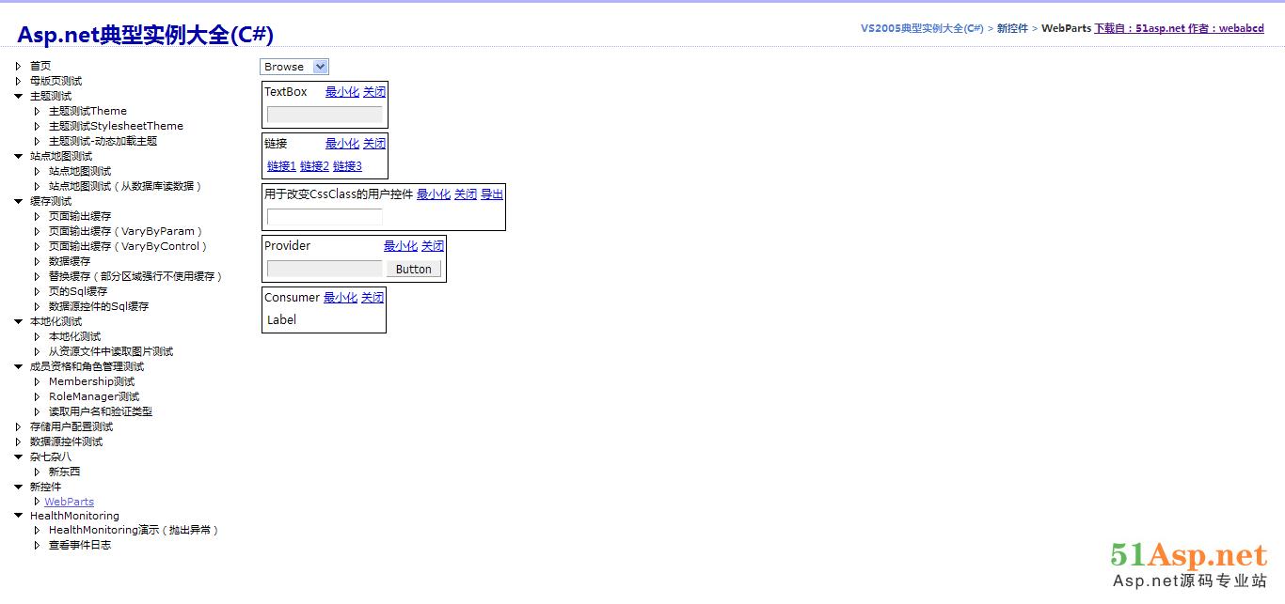
Task: Collapse the 成员资格和角色管理测试 node
Action: [x=19, y=366]
